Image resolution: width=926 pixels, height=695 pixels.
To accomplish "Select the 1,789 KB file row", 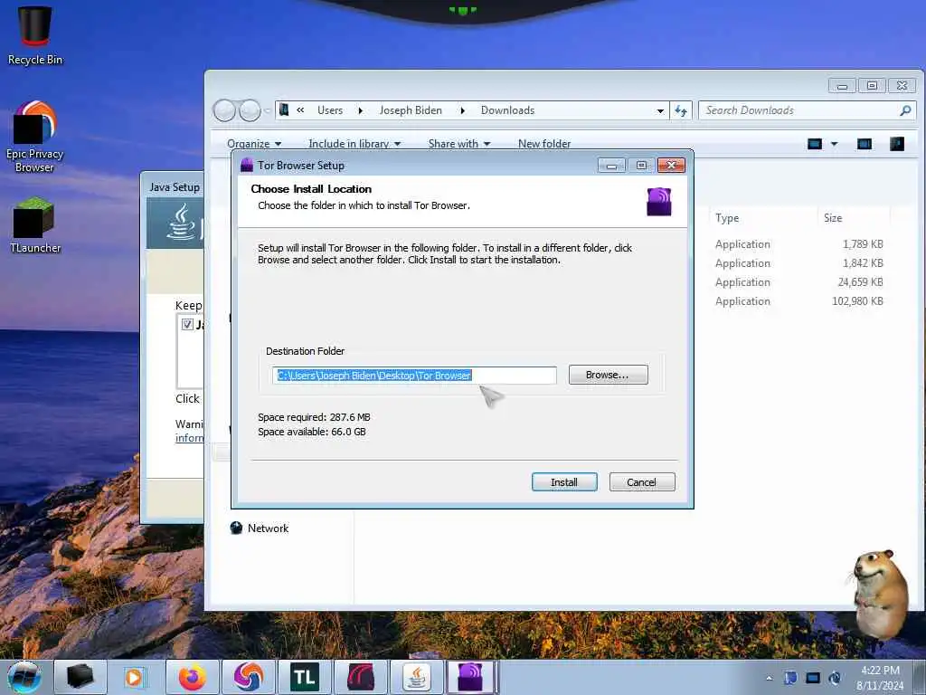I will (798, 244).
